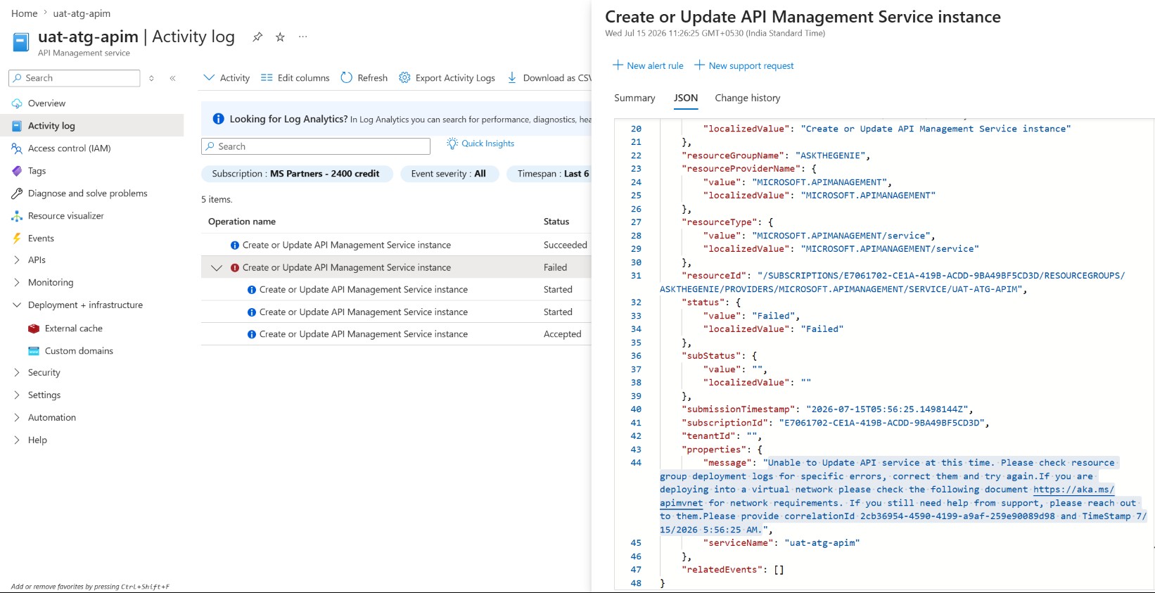Select the Succeeded operation row text
The image size is (1155, 593).
click(x=347, y=246)
